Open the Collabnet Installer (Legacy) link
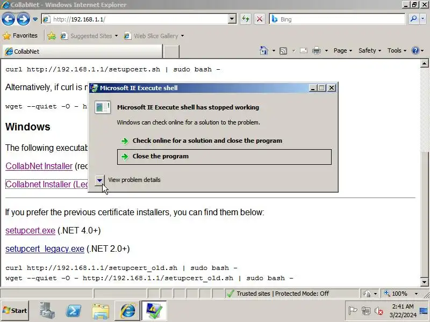 47,184
